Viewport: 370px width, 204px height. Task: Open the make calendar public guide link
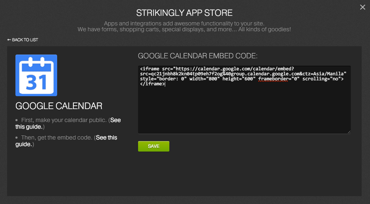(x=68, y=123)
